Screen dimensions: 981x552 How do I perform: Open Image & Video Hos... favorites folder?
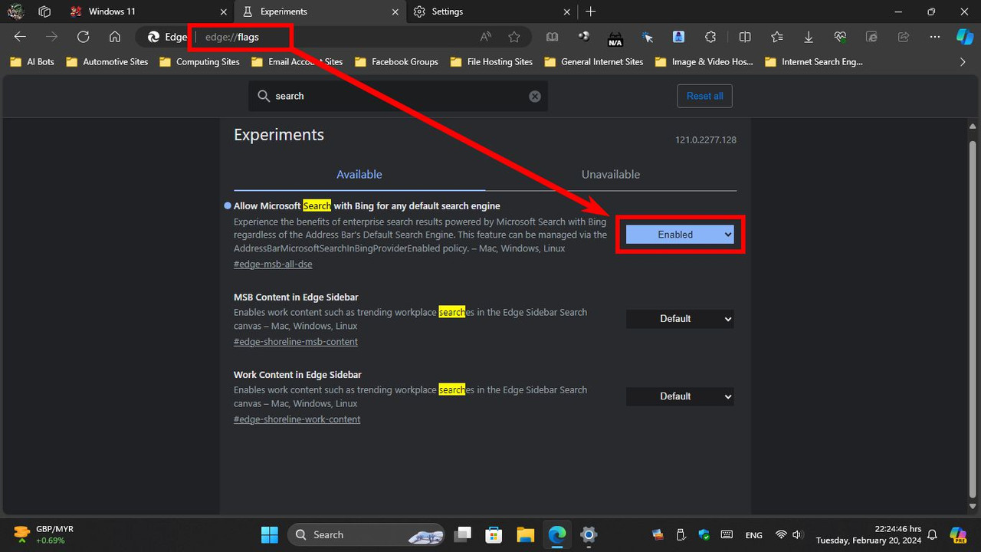pos(704,62)
